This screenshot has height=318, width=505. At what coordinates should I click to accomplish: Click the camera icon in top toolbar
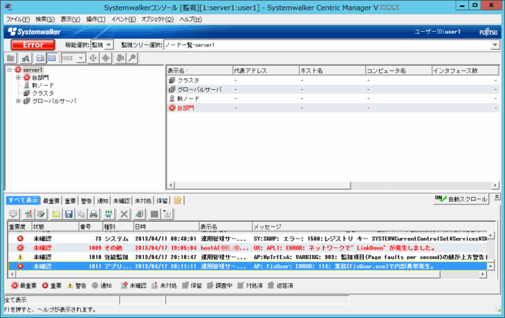pyautogui.click(x=120, y=58)
